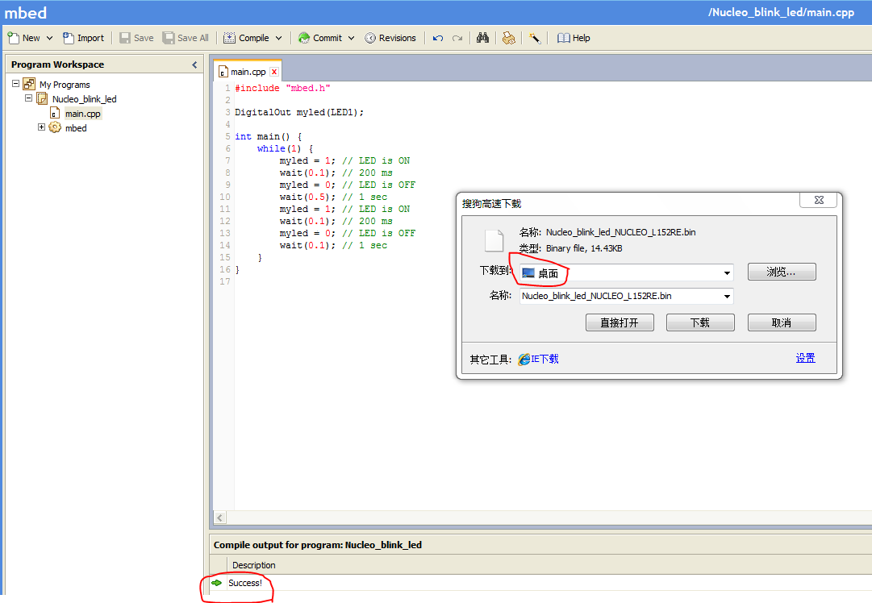Select Nucleo_blink_led program in tree
The height and width of the screenshot is (603, 872).
pyautogui.click(x=84, y=99)
